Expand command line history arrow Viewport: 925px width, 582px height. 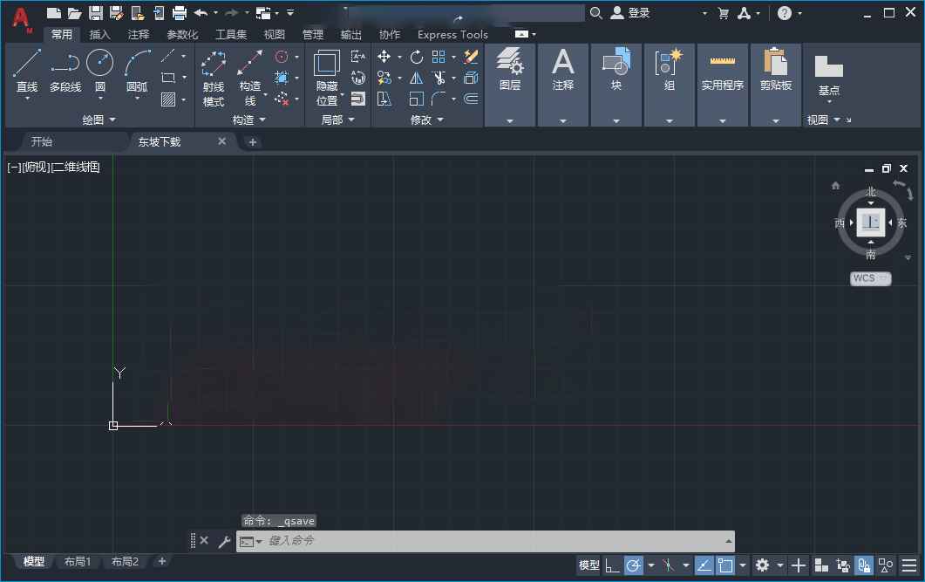(x=729, y=541)
